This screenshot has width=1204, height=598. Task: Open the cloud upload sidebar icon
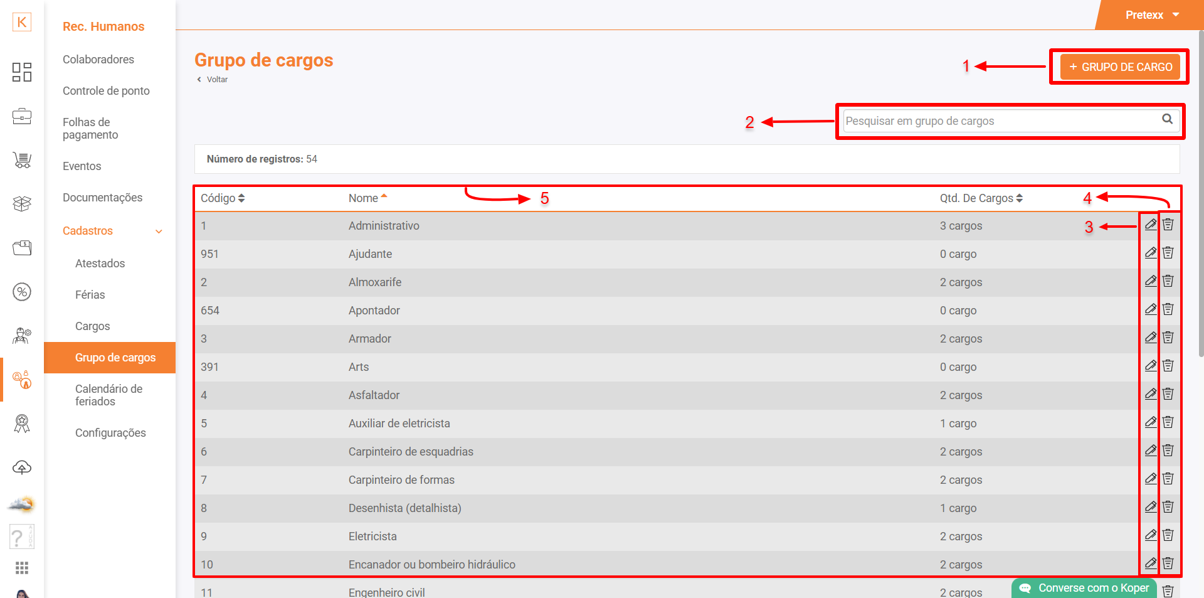point(22,467)
